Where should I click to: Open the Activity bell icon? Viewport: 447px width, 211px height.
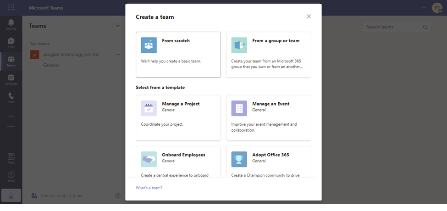pos(11,24)
